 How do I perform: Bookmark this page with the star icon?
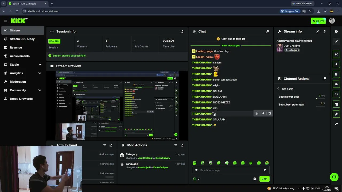(x=310, y=11)
